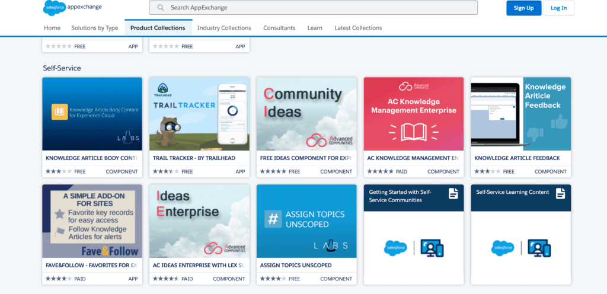
Task: Click the search magnifier icon
Action: click(161, 8)
